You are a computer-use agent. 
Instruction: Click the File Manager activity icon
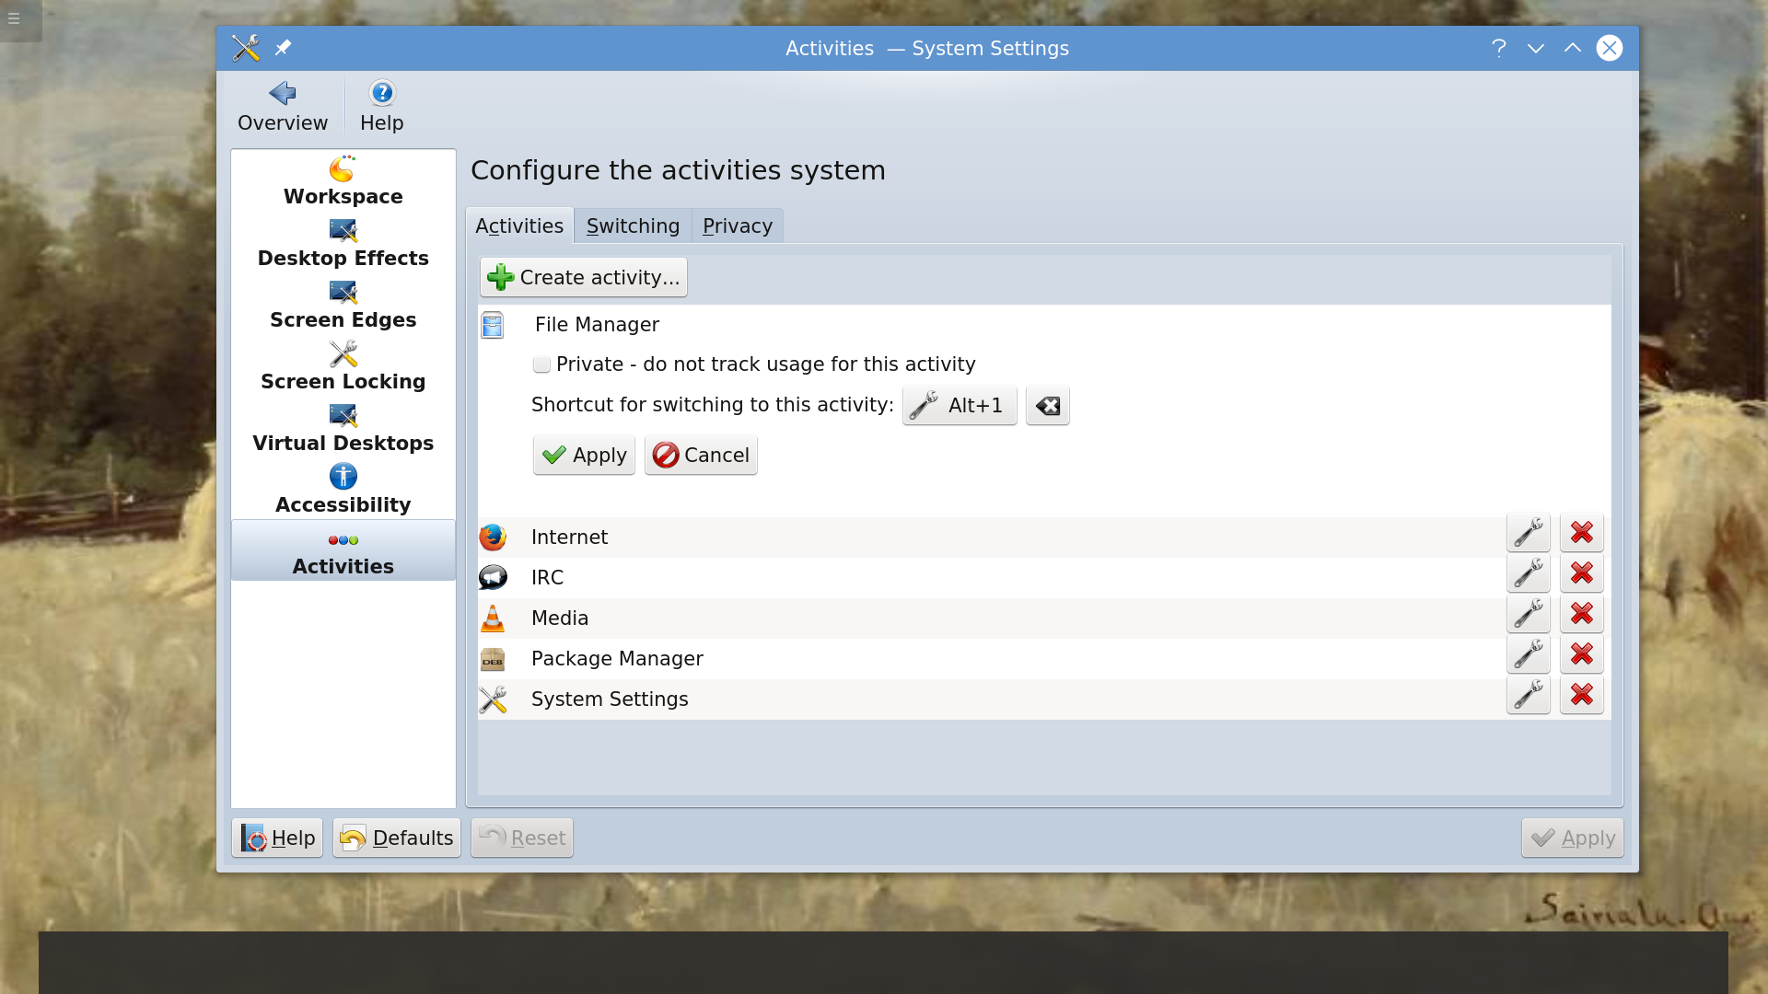pyautogui.click(x=493, y=325)
